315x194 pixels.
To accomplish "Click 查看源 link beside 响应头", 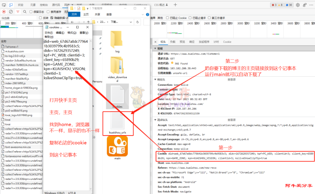I will (231, 79).
